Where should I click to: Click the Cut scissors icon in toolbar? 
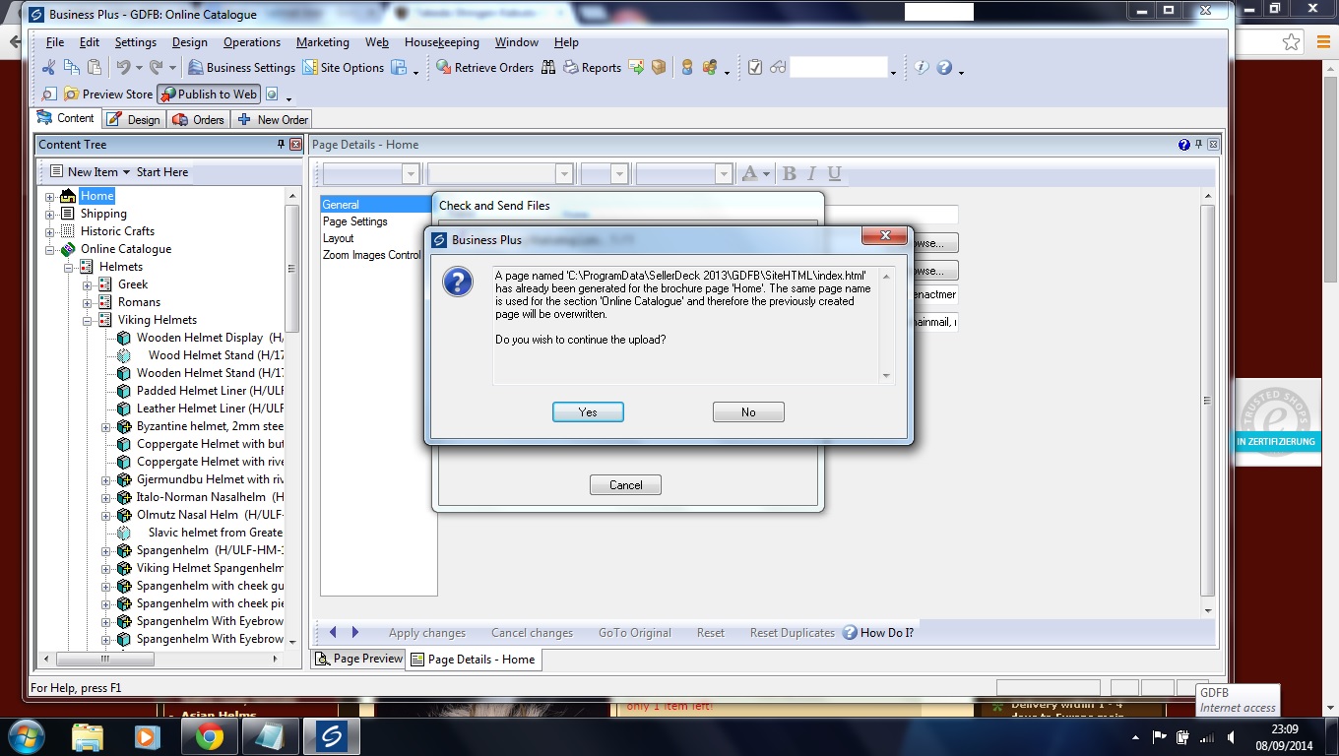(48, 68)
